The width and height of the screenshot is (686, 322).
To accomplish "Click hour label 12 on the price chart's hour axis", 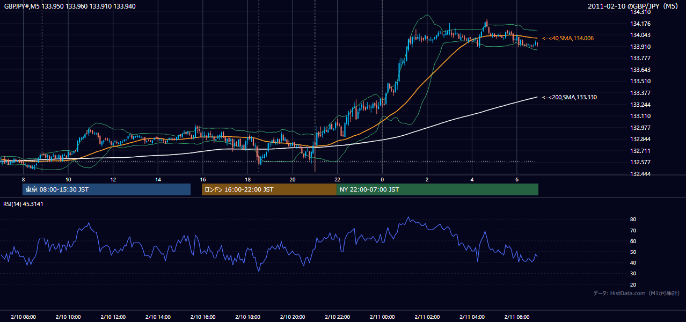I will 113,179.
